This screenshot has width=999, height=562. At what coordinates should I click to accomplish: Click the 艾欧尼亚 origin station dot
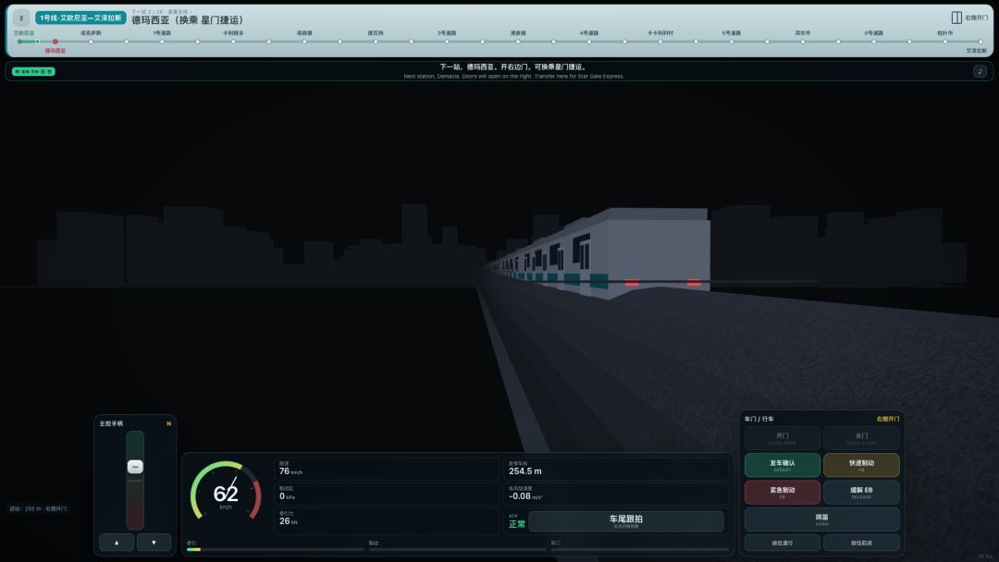(x=19, y=42)
